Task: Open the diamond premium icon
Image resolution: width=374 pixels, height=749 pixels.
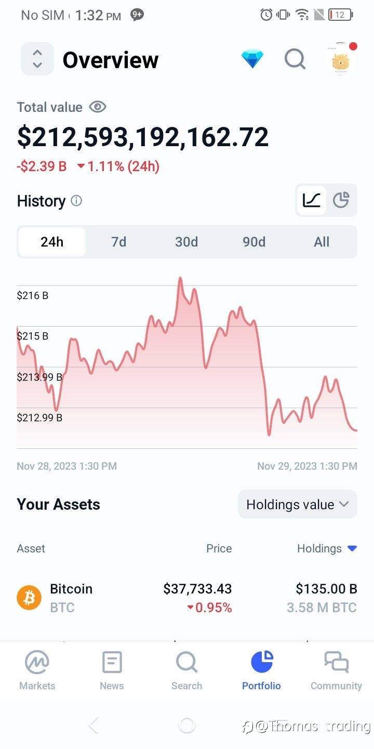Action: point(252,59)
